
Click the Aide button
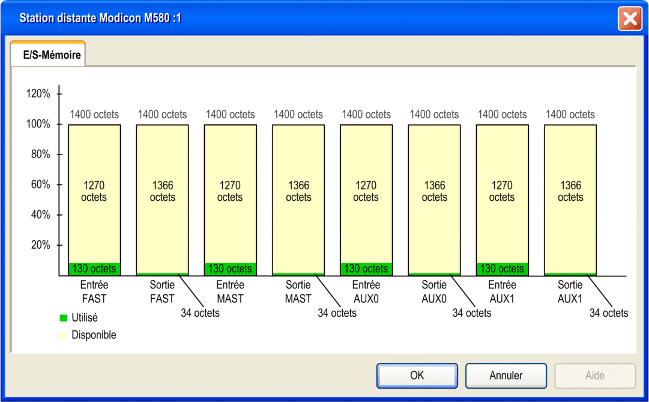(595, 376)
